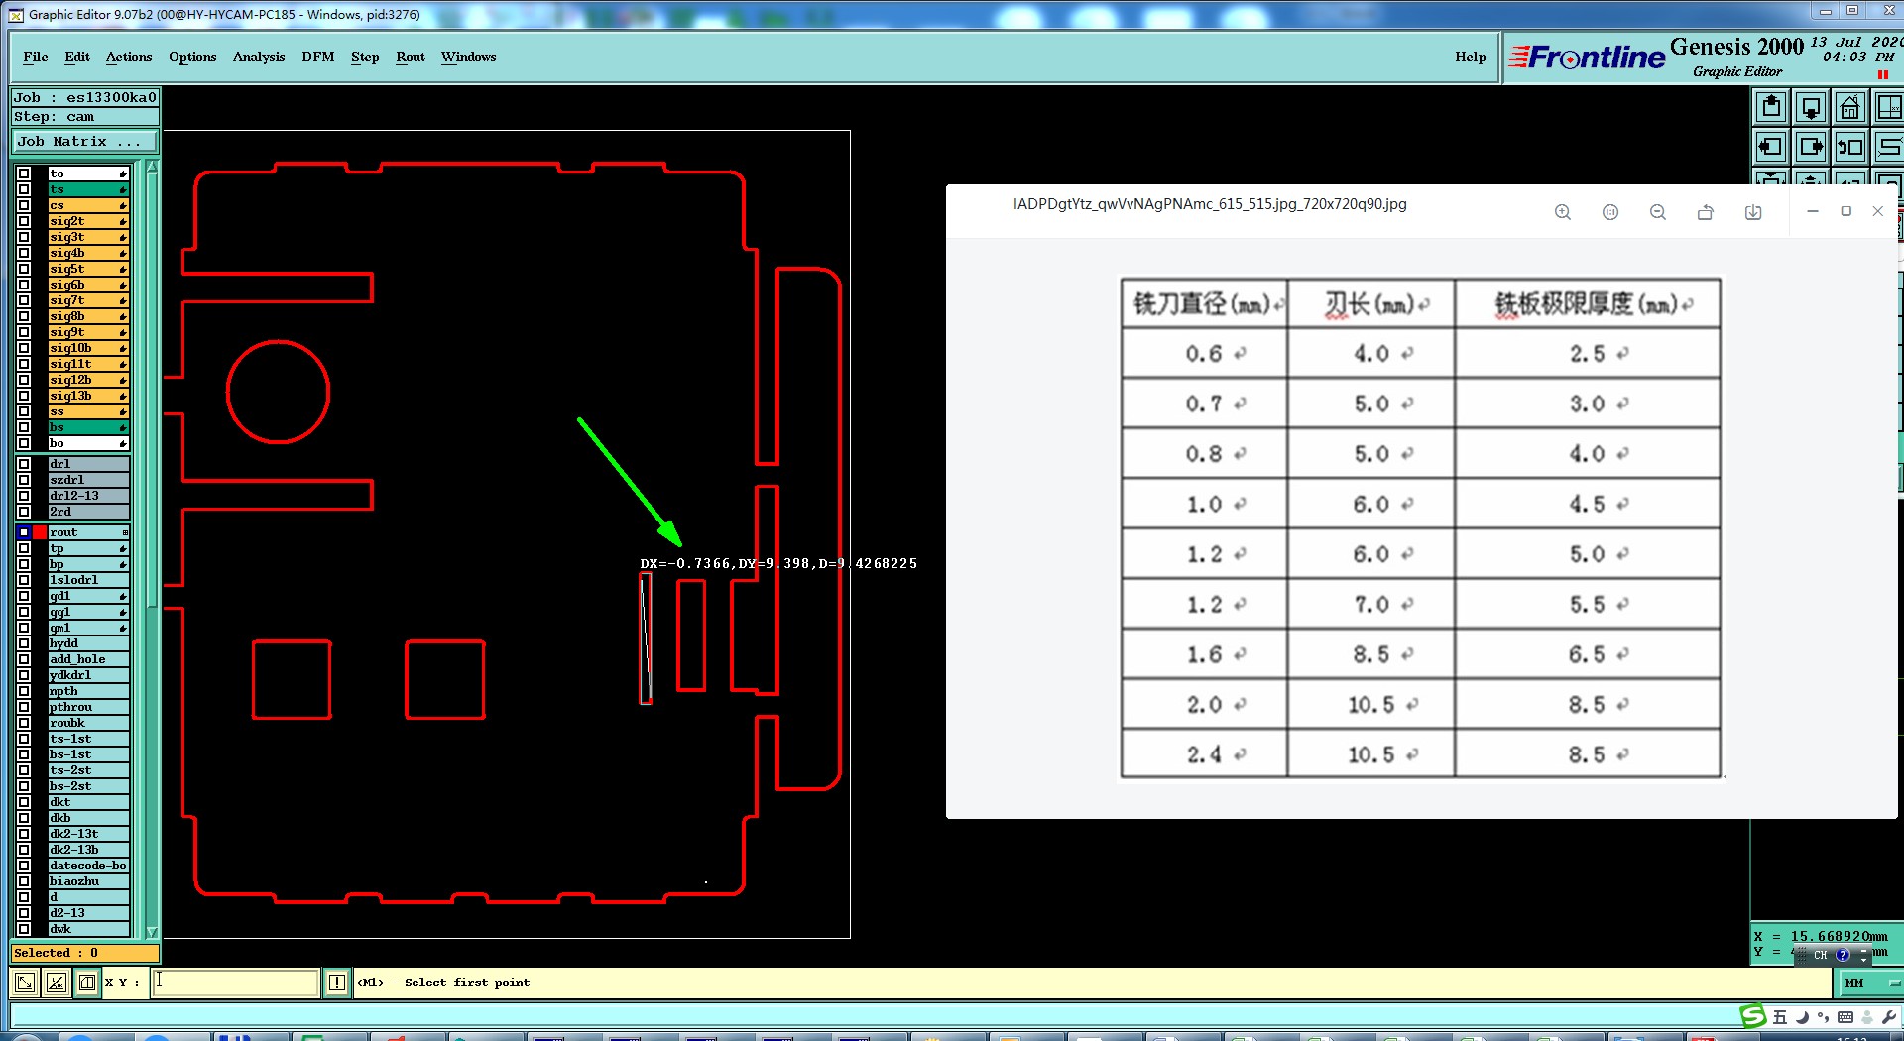The width and height of the screenshot is (1904, 1041).
Task: Download the picture from the image viewer
Action: pos(1753,212)
